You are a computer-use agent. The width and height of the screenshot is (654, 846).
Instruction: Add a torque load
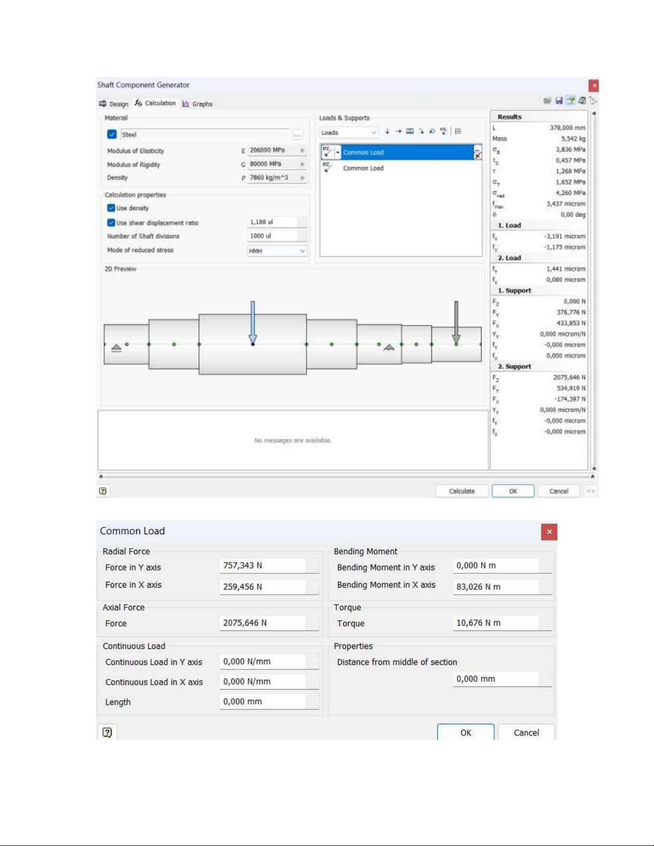click(432, 131)
